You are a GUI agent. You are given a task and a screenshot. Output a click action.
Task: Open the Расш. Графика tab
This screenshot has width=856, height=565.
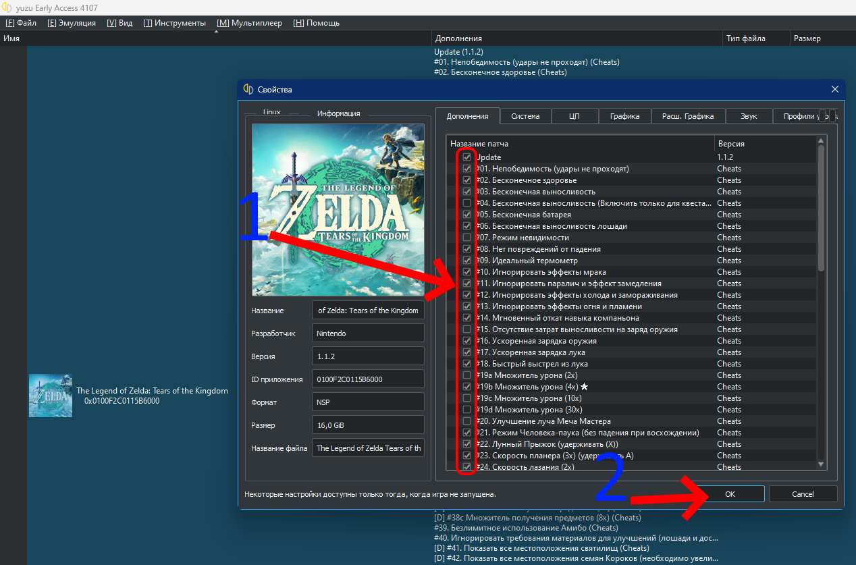[688, 116]
